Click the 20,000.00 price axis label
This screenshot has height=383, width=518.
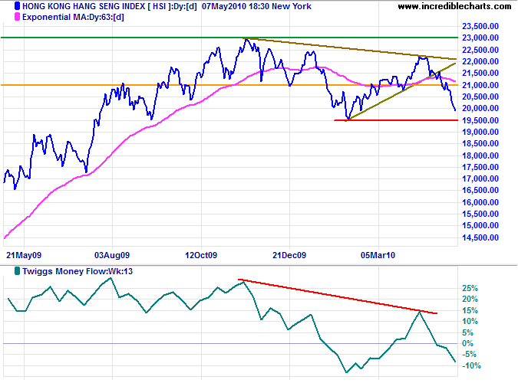pyautogui.click(x=480, y=108)
